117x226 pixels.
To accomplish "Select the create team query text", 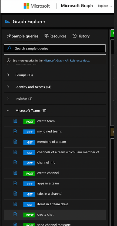I will point(46,121).
